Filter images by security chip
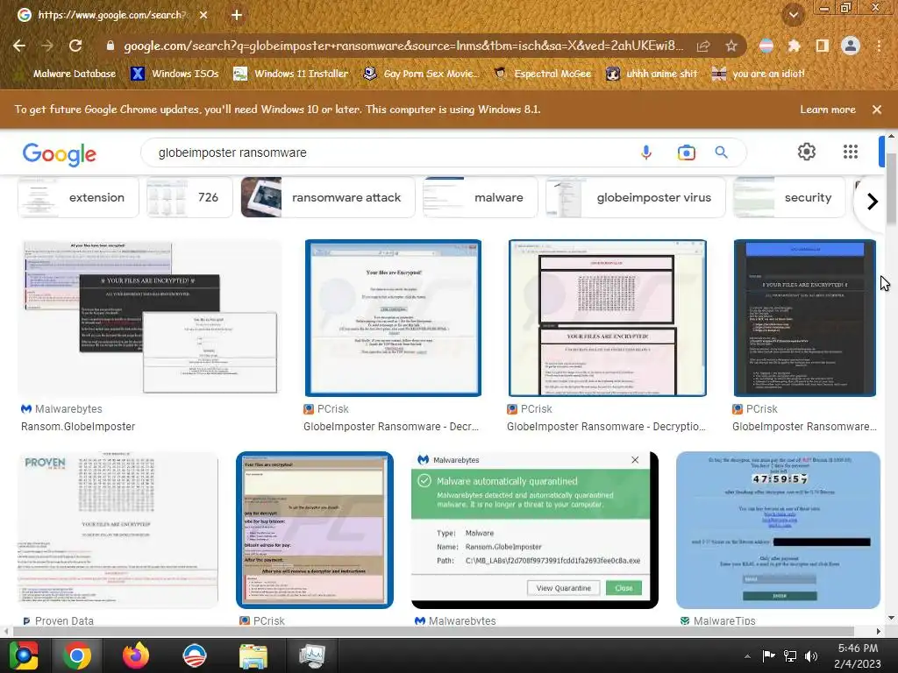The width and height of the screenshot is (898, 673). pyautogui.click(x=789, y=197)
